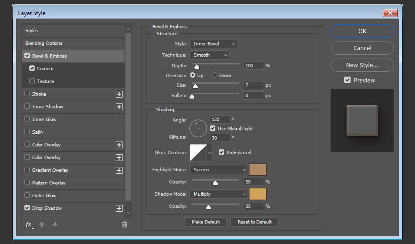The height and width of the screenshot is (244, 415).
Task: Click the Shadow Mode color swatch
Action: (258, 194)
